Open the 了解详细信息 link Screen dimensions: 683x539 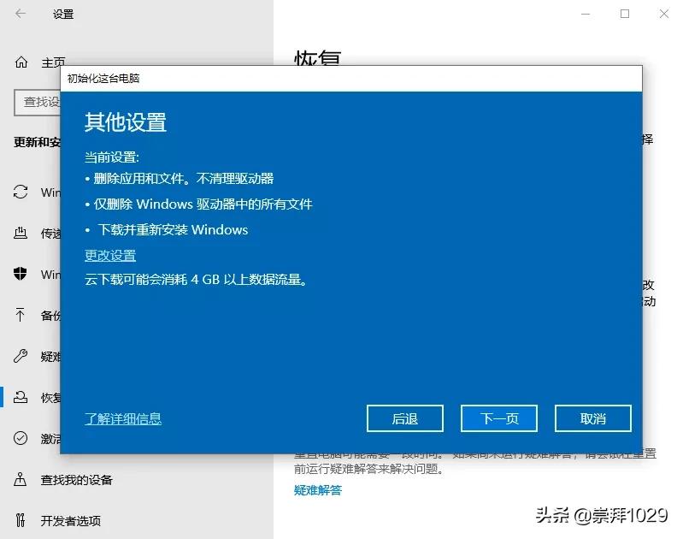[123, 418]
